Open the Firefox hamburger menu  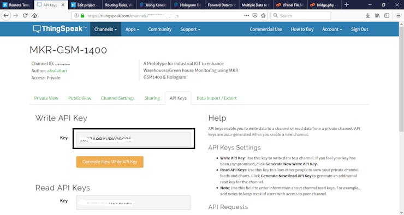tap(398, 16)
